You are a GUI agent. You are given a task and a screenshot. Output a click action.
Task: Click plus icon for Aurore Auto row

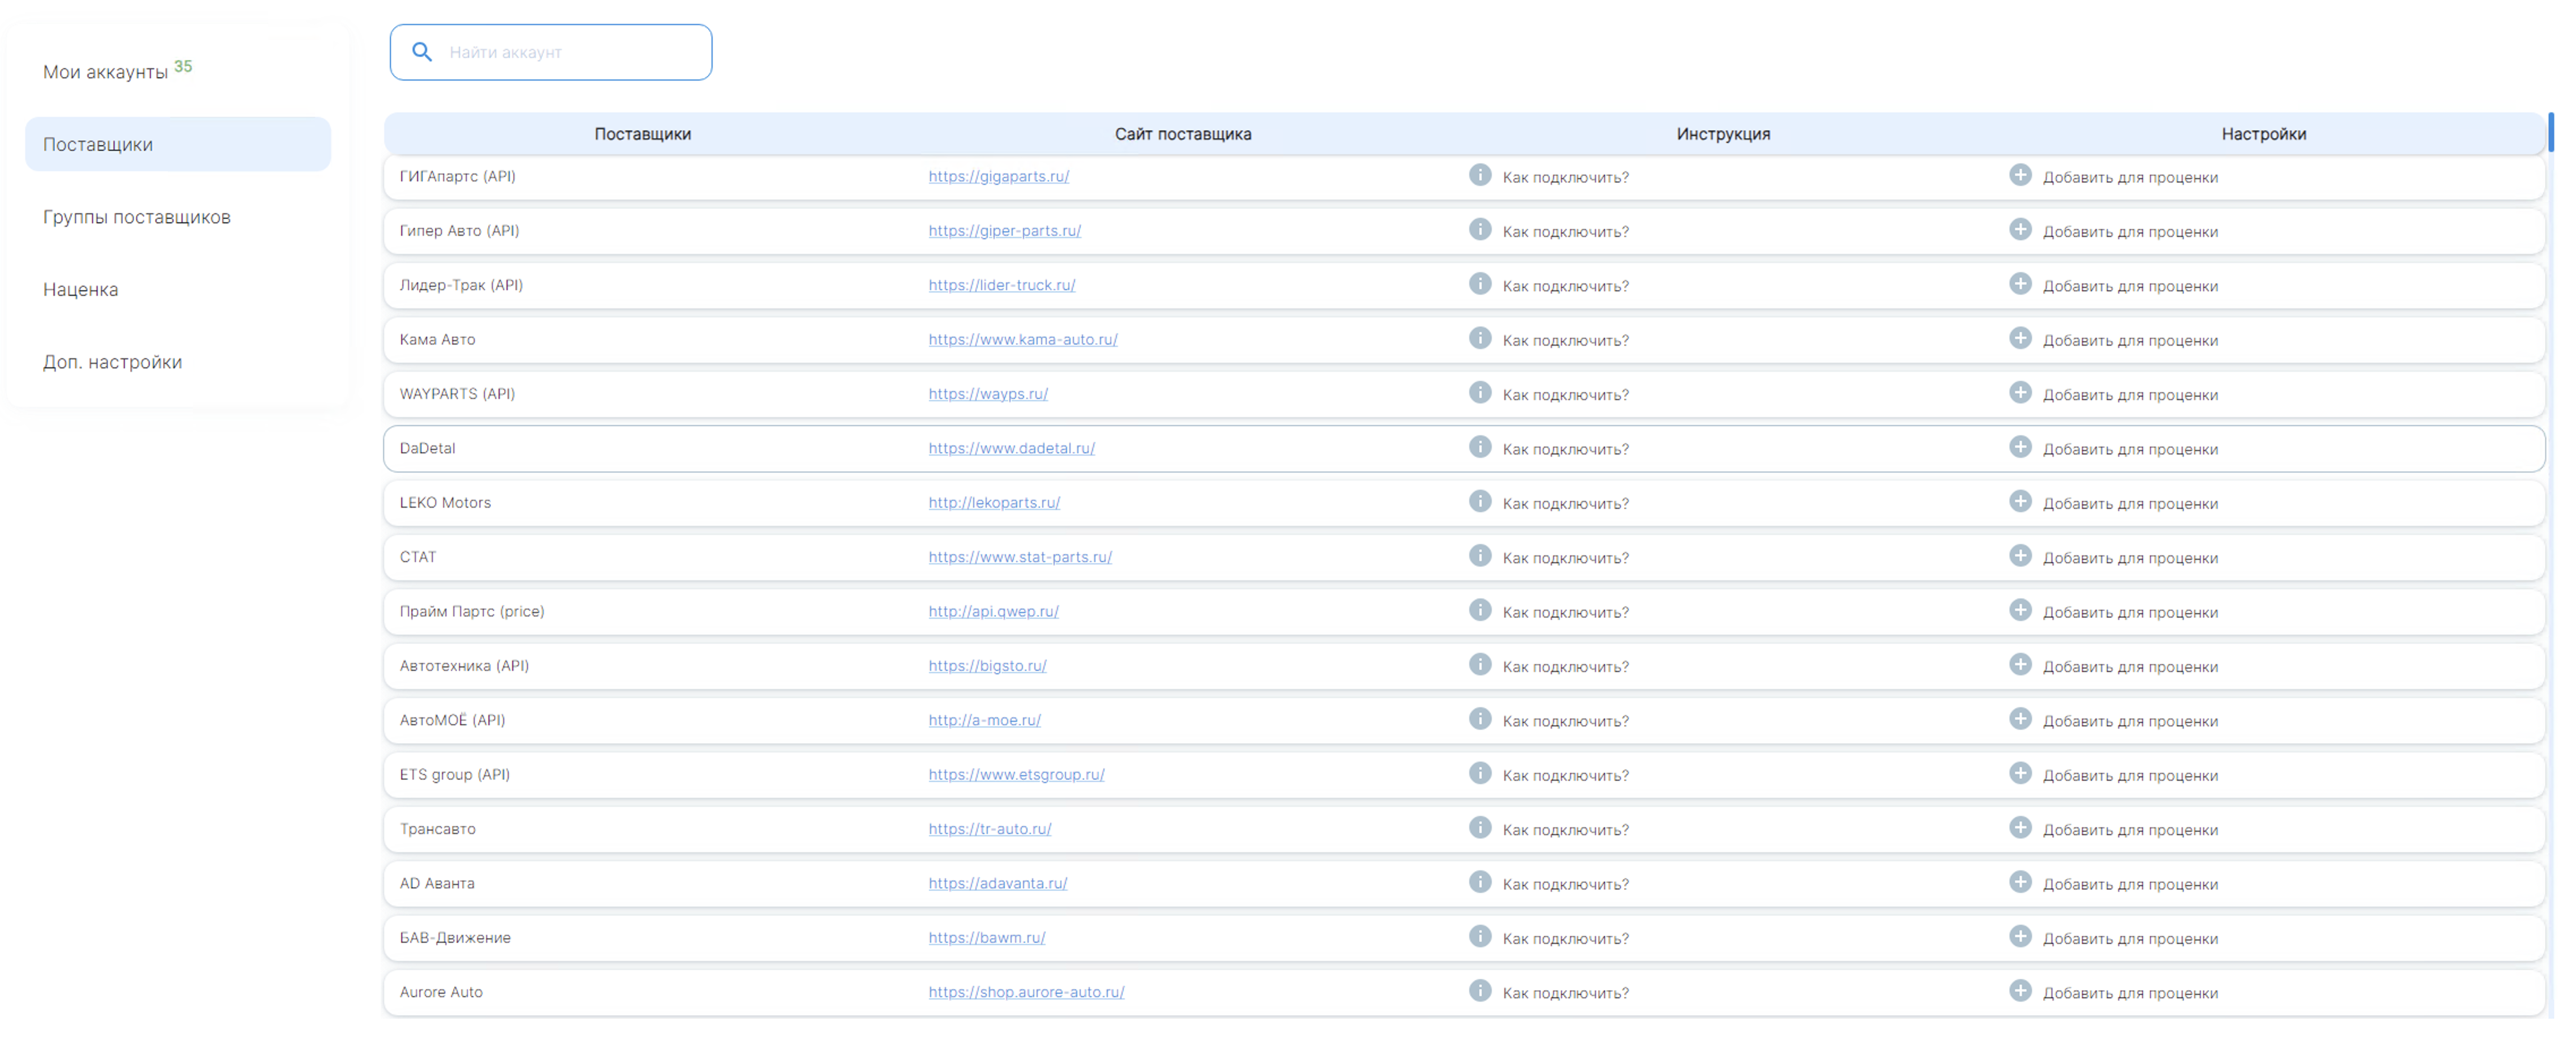(x=2020, y=991)
